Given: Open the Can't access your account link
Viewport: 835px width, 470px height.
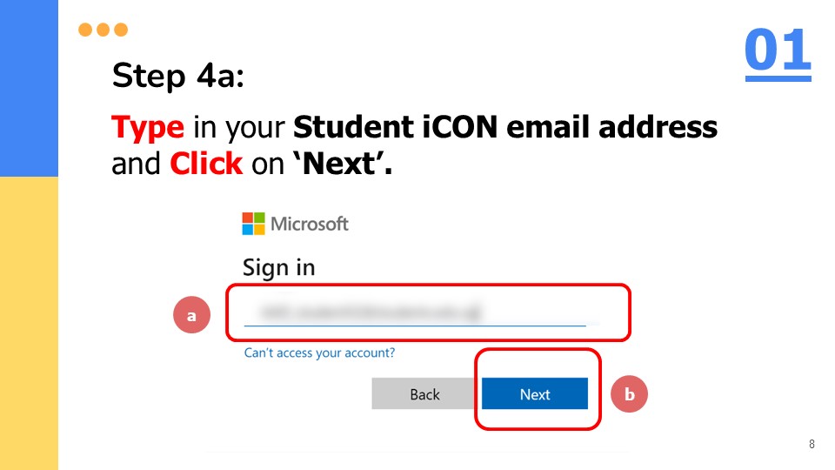Looking at the screenshot, I should pyautogui.click(x=319, y=352).
